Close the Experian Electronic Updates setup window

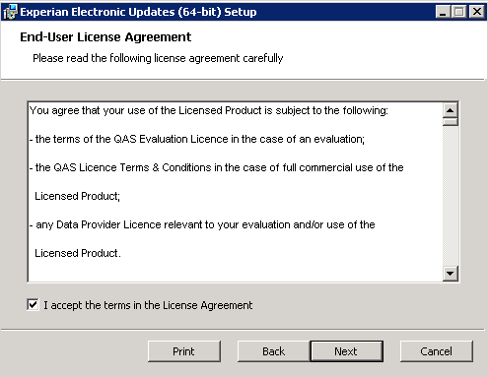click(x=477, y=12)
